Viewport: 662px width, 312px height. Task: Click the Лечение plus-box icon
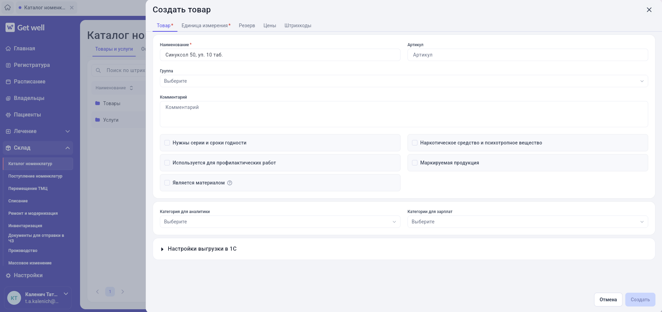(x=8, y=131)
